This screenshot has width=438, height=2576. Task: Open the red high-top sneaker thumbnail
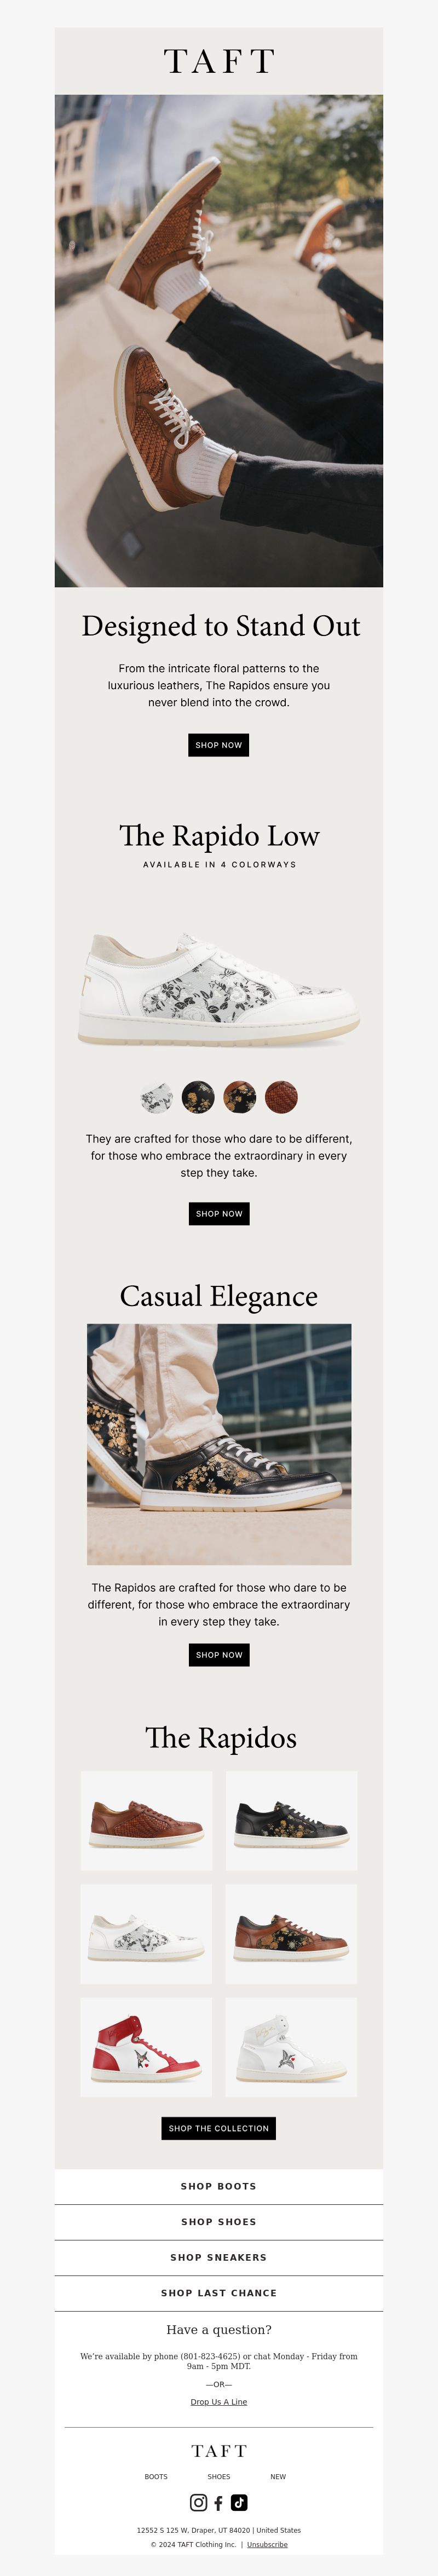coord(146,2047)
